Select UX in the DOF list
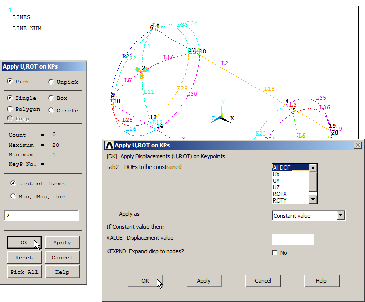Image resolution: width=365 pixels, height=302 pixels. coord(291,174)
